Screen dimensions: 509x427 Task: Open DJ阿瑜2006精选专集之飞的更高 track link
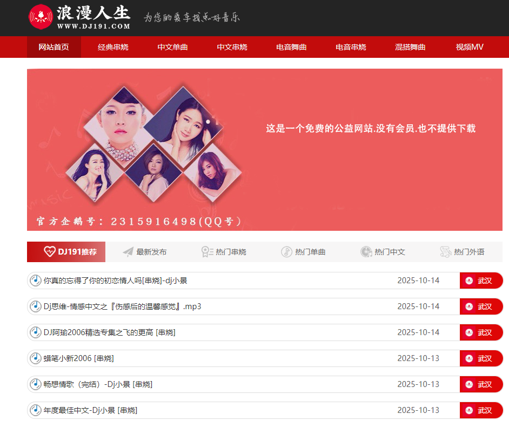coord(109,332)
